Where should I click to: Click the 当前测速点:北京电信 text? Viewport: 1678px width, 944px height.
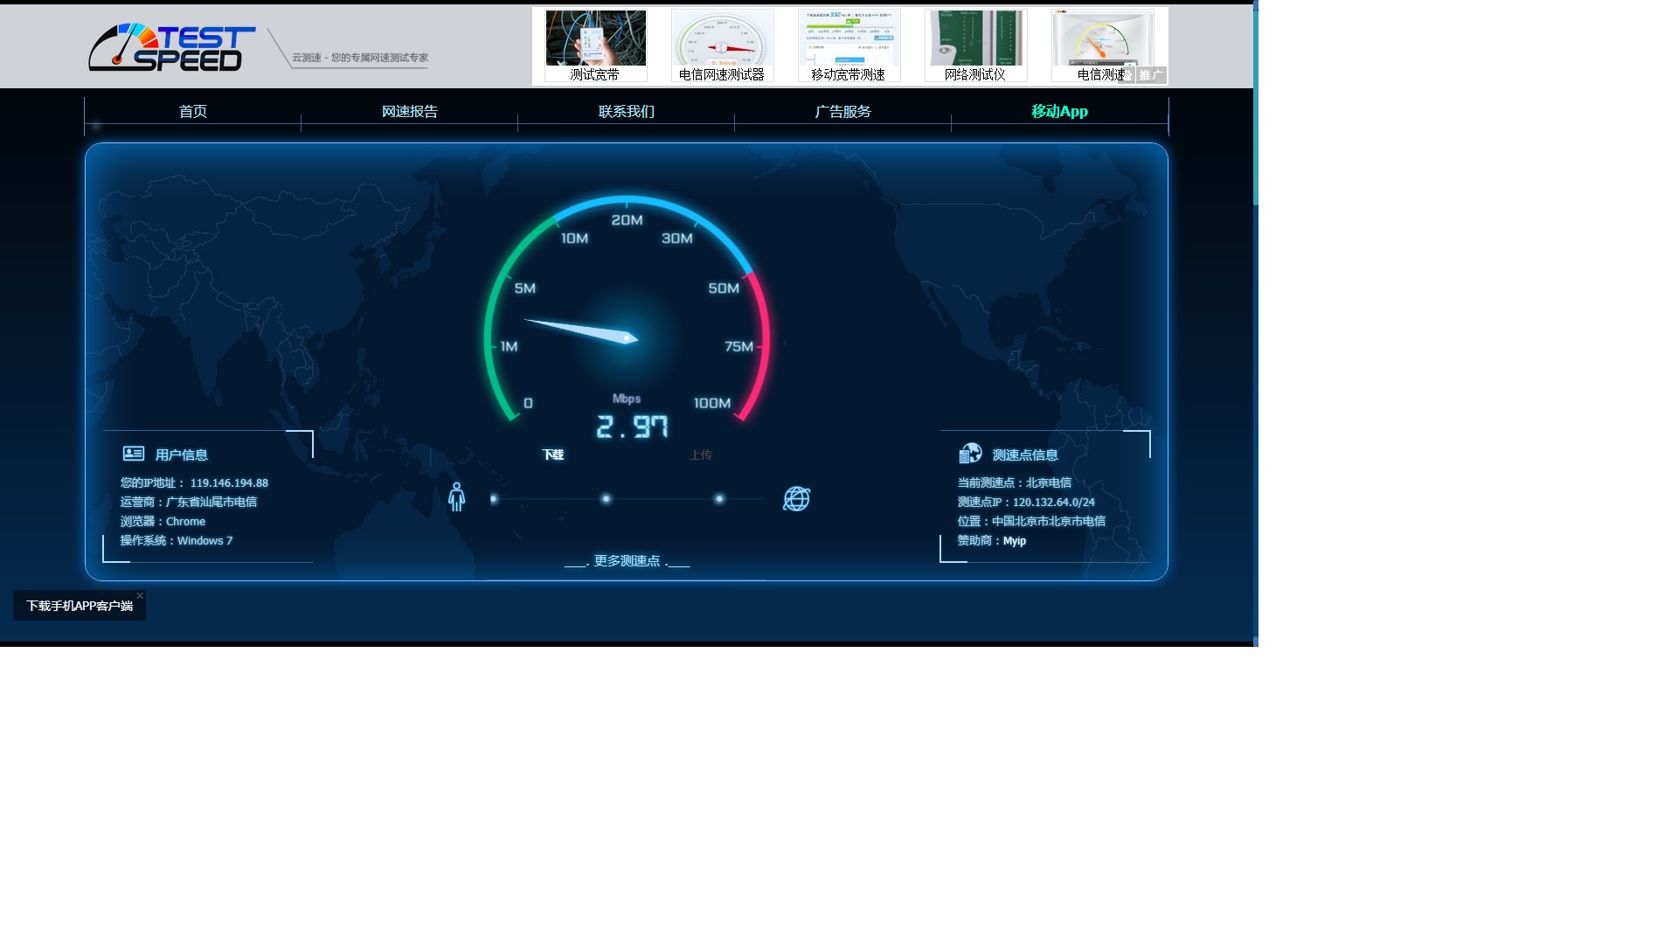coord(1015,483)
